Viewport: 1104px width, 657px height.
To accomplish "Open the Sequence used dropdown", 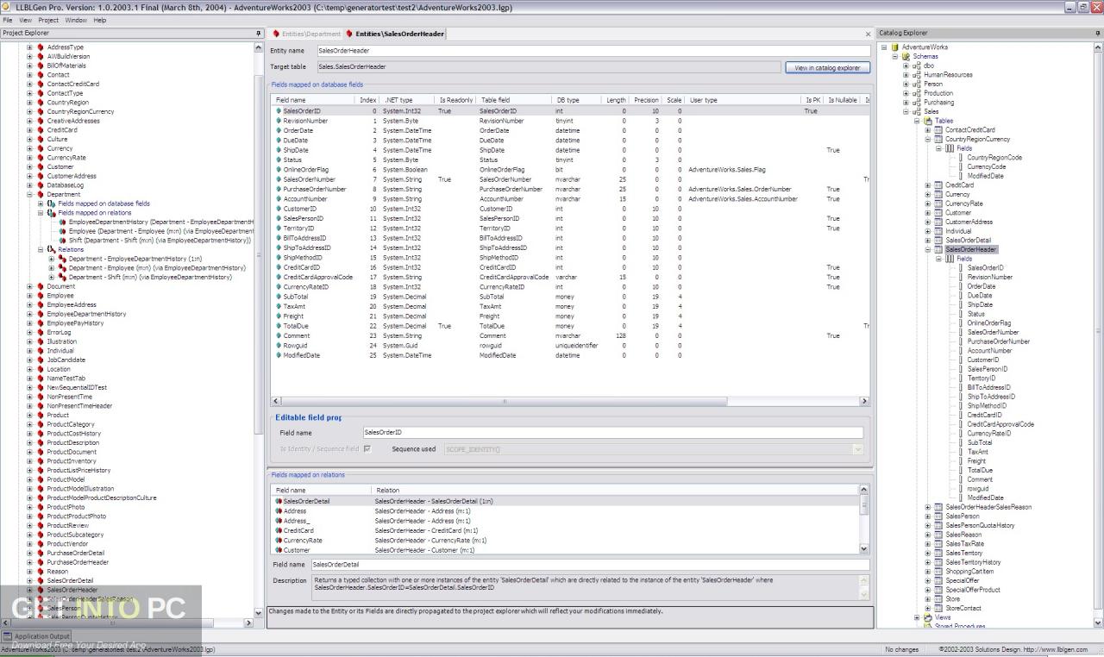I will pos(857,449).
